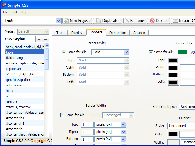The image size is (195, 146).
Task: Switch to the Text tab
Action: point(60,33)
